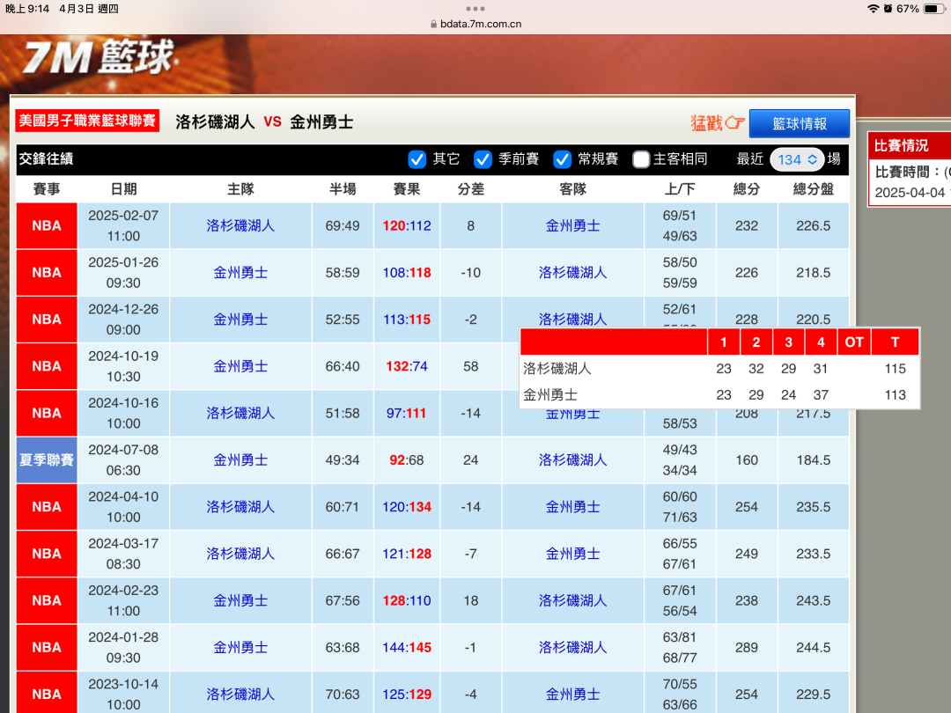
Task: Open home team 洛杉磯湖人 link for 2025-02-07
Action: tap(240, 225)
